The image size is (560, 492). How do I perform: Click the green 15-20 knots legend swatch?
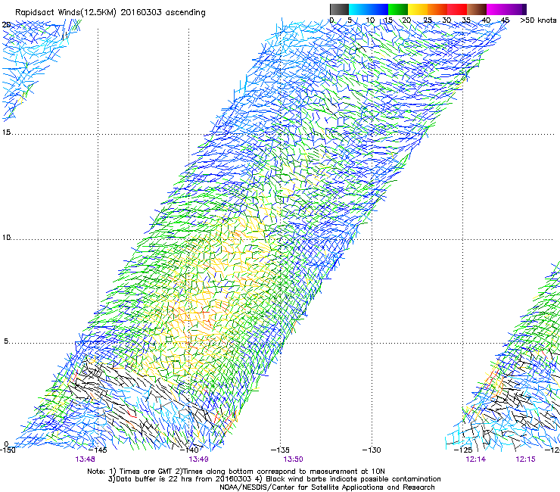pyautogui.click(x=398, y=9)
